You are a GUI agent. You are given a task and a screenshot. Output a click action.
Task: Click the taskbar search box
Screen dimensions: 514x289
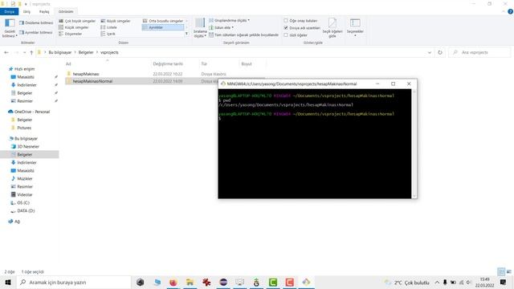point(73,282)
